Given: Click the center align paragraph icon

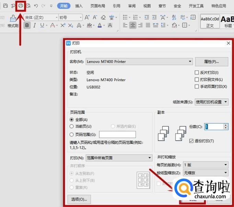Looking at the screenshot, I should tap(132, 25).
